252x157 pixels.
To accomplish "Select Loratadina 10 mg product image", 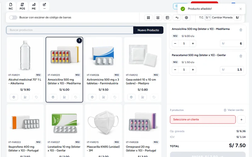I will pyautogui.click(x=64, y=123).
